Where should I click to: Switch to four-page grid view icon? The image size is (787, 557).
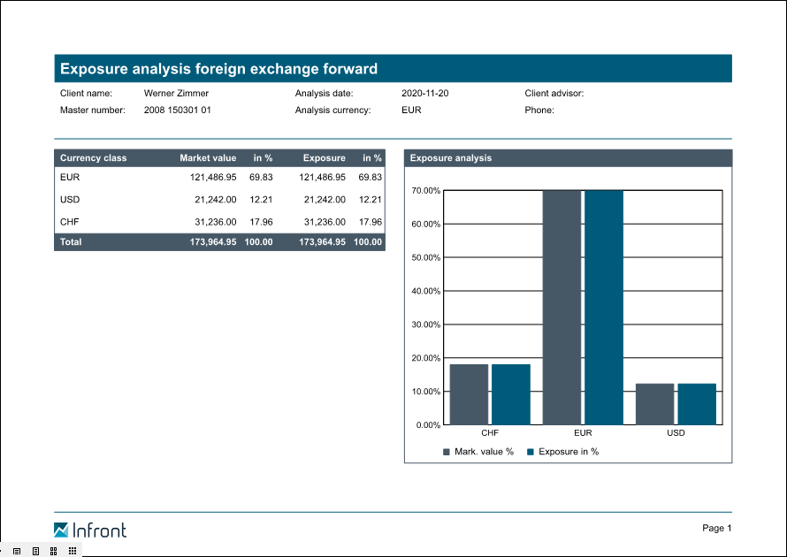(x=54, y=551)
